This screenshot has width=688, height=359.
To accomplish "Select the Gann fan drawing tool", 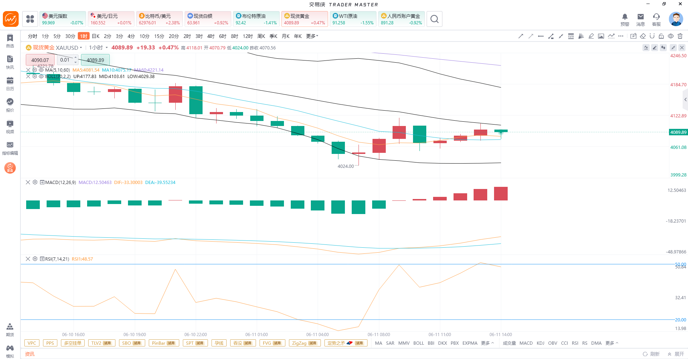I will click(x=581, y=36).
